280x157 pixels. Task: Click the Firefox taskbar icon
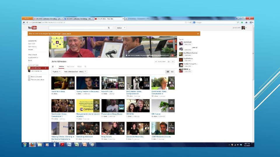click(32, 144)
